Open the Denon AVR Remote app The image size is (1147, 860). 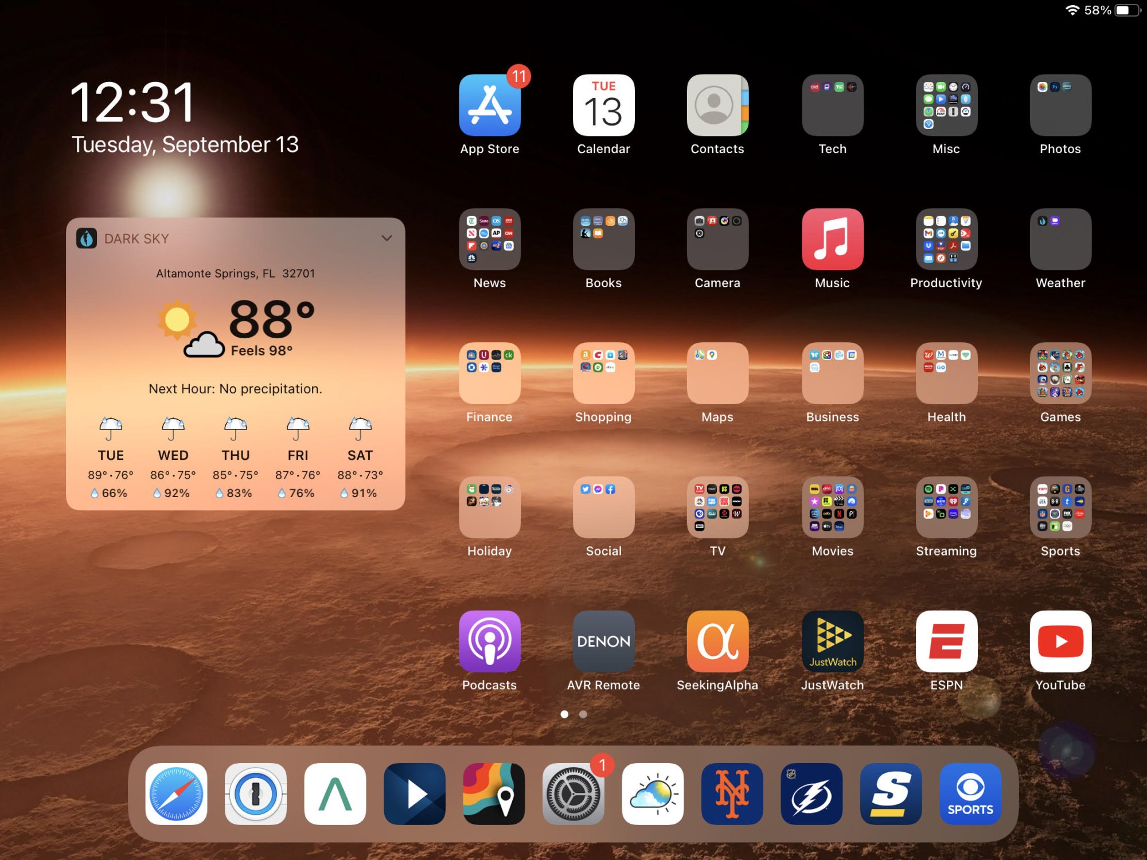[603, 641]
